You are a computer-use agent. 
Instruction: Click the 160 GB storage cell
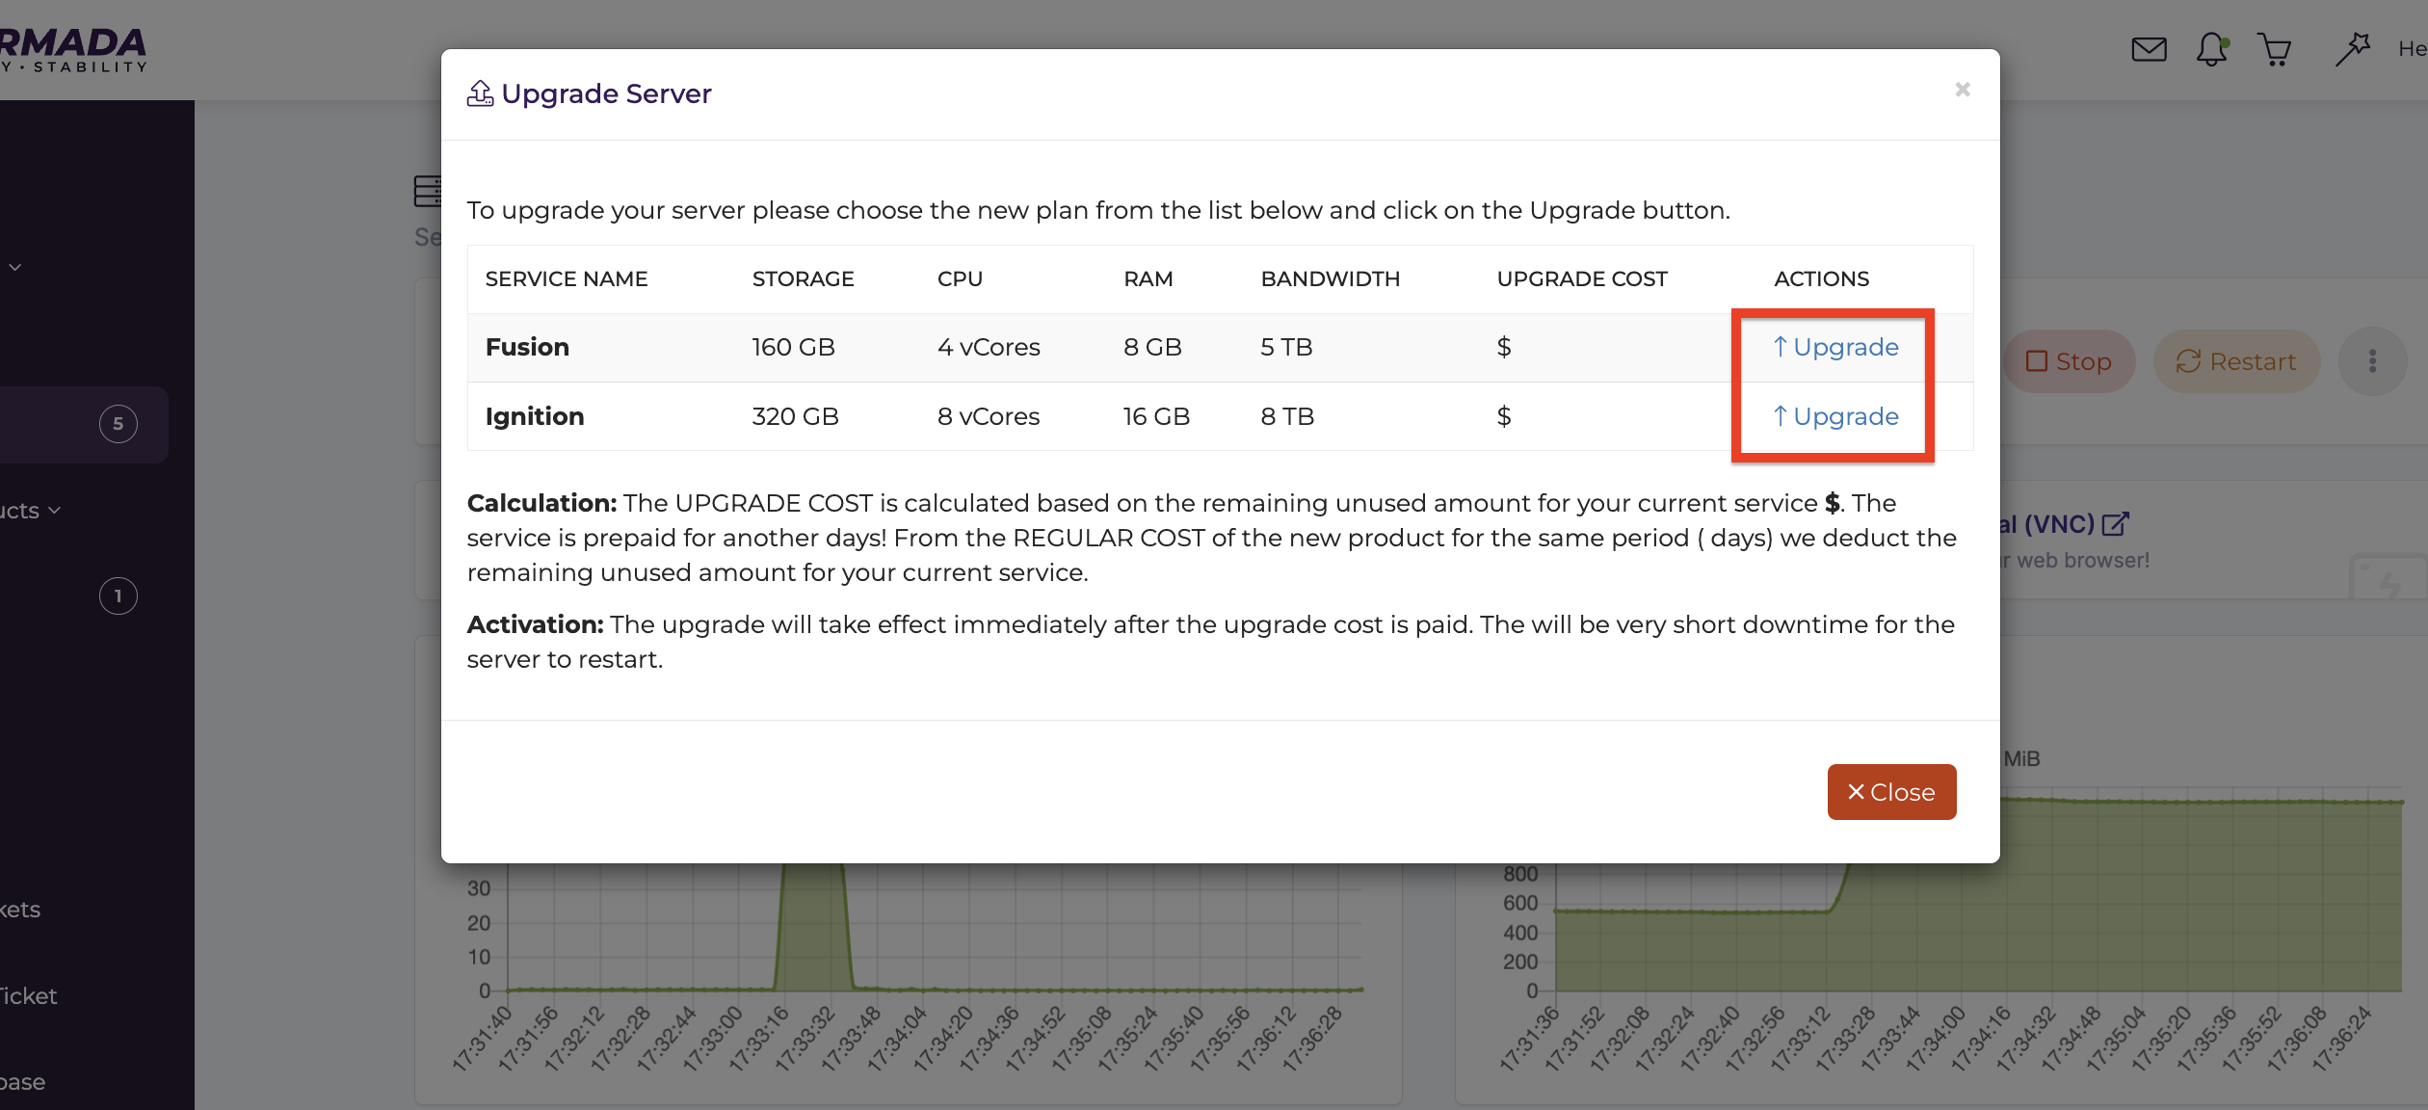(x=793, y=347)
